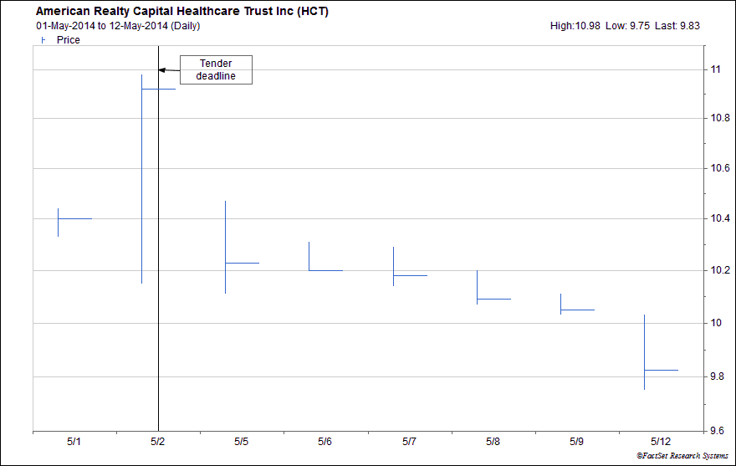Image resolution: width=736 pixels, height=466 pixels.
Task: Click the 5/6 x-axis date label
Action: [x=325, y=442]
